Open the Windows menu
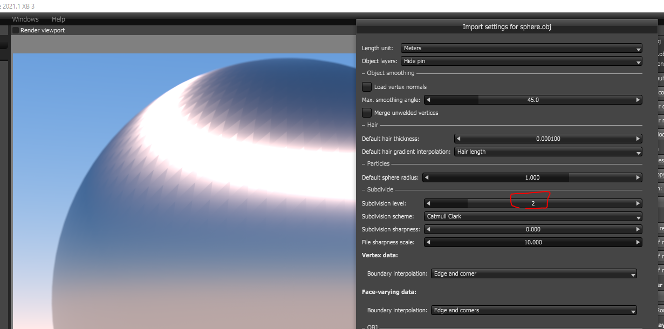Screen dimensions: 664x329 [x=25, y=19]
